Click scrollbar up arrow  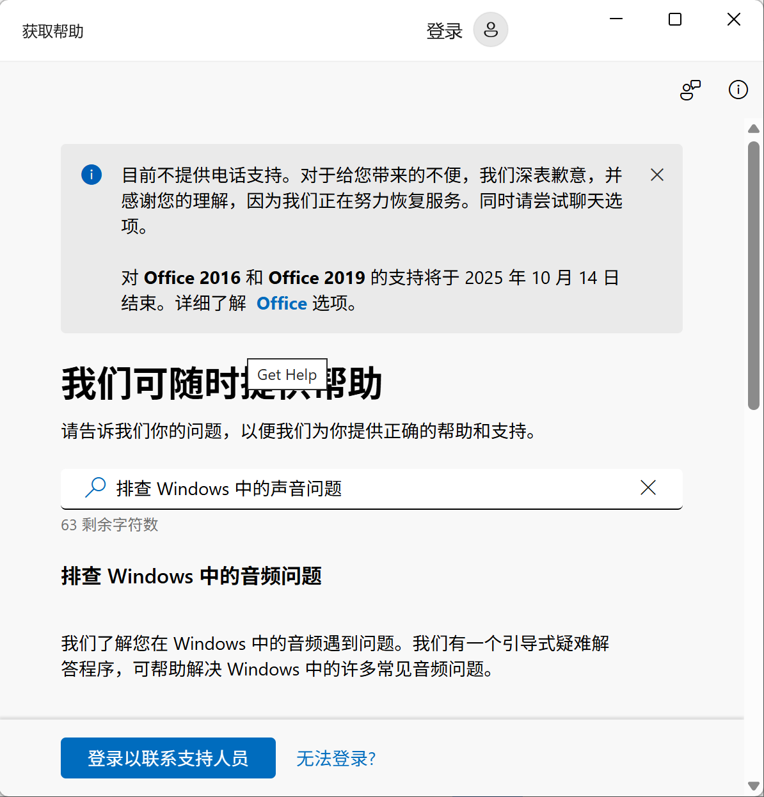tap(753, 129)
